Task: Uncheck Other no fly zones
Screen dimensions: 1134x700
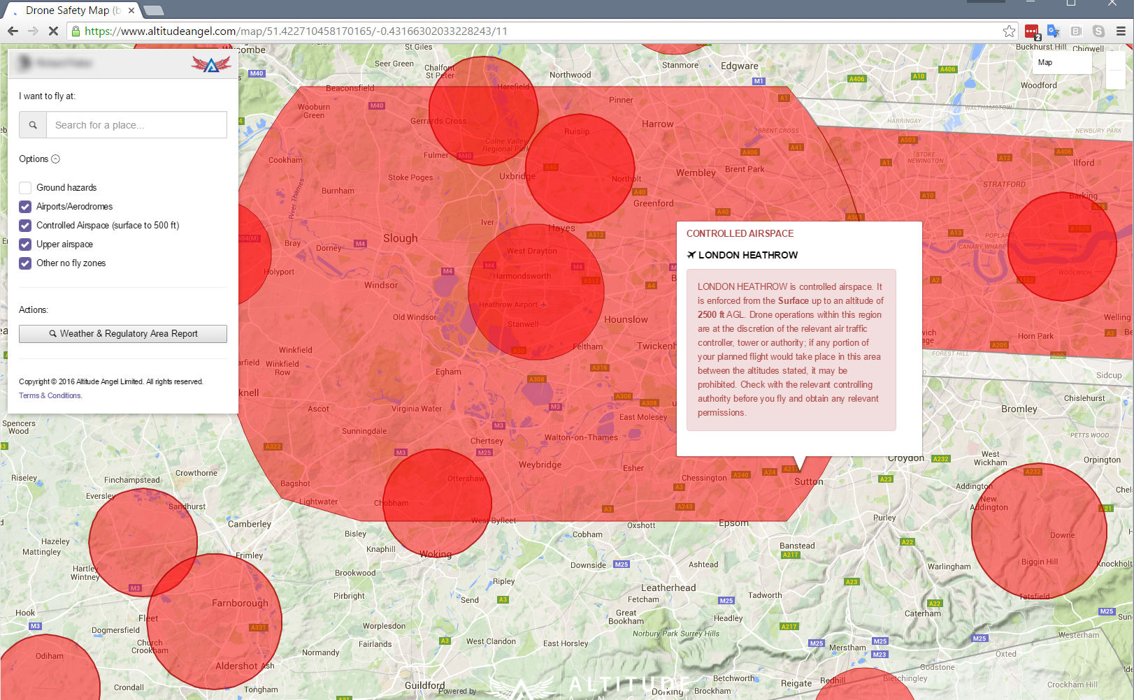Action: 25,263
